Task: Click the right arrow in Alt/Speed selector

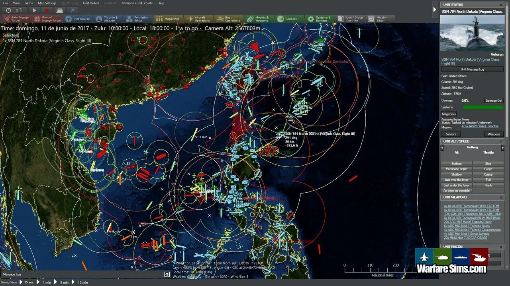Action: pyautogui.click(x=502, y=148)
